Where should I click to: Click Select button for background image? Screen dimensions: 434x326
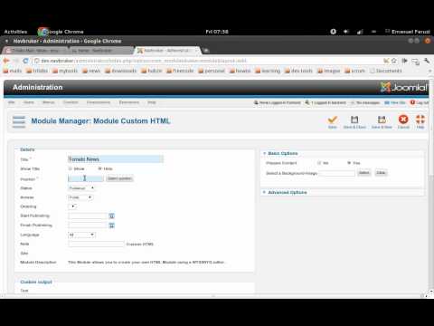[x=364, y=173]
